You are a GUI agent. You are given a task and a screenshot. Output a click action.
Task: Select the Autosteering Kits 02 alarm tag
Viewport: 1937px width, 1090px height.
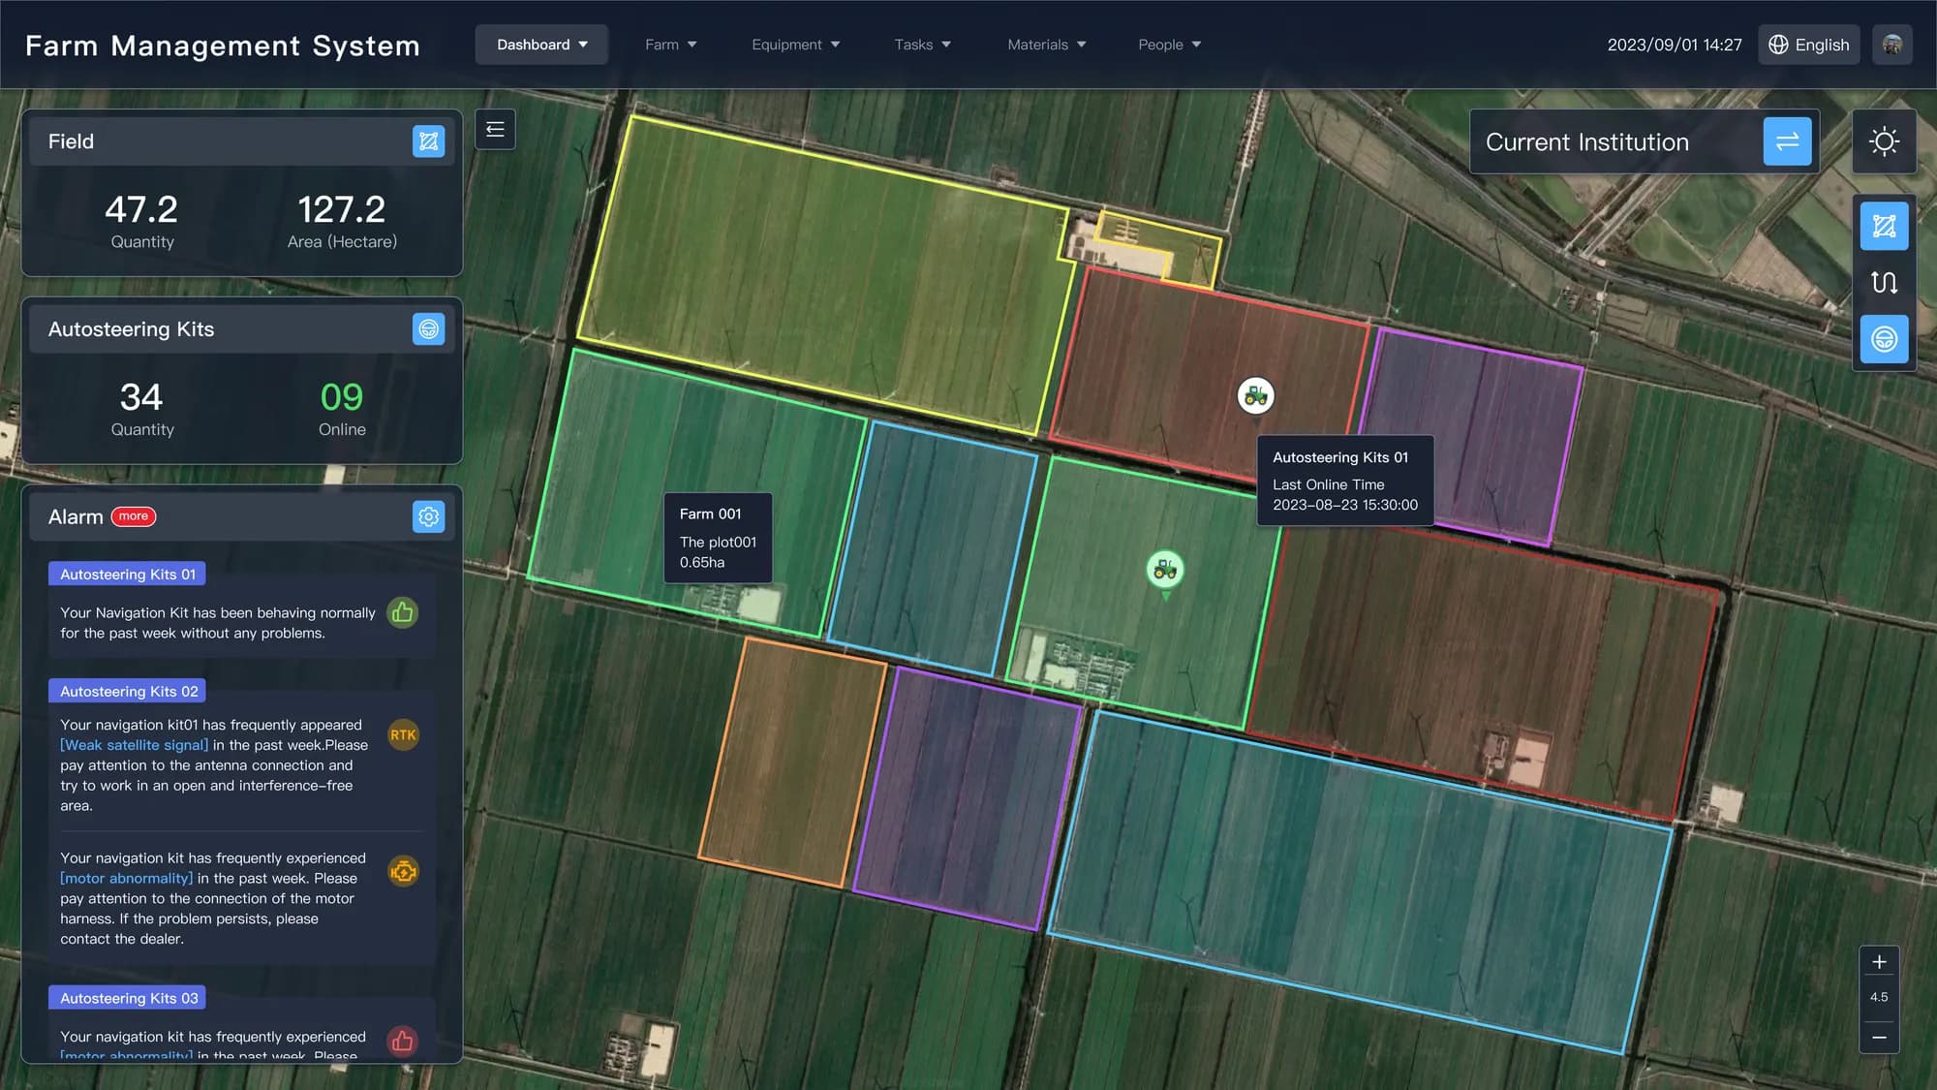pyautogui.click(x=128, y=692)
